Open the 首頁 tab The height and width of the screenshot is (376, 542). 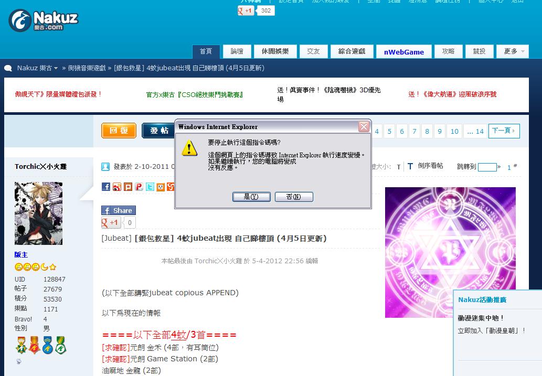tap(206, 51)
